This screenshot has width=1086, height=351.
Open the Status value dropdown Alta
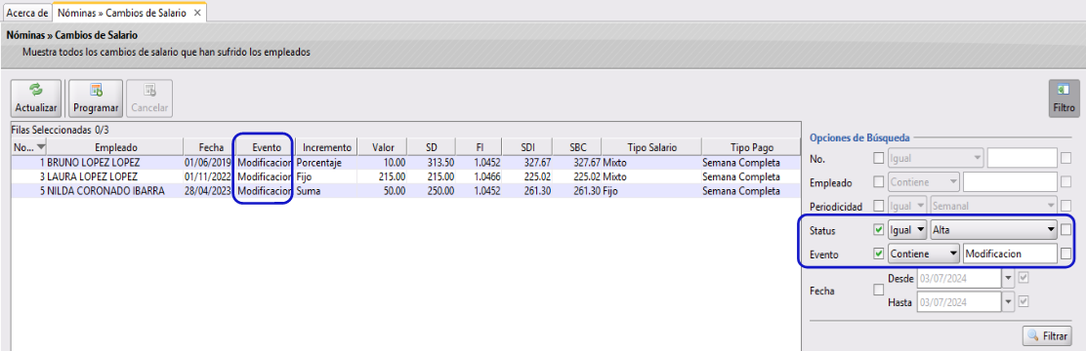(993, 229)
